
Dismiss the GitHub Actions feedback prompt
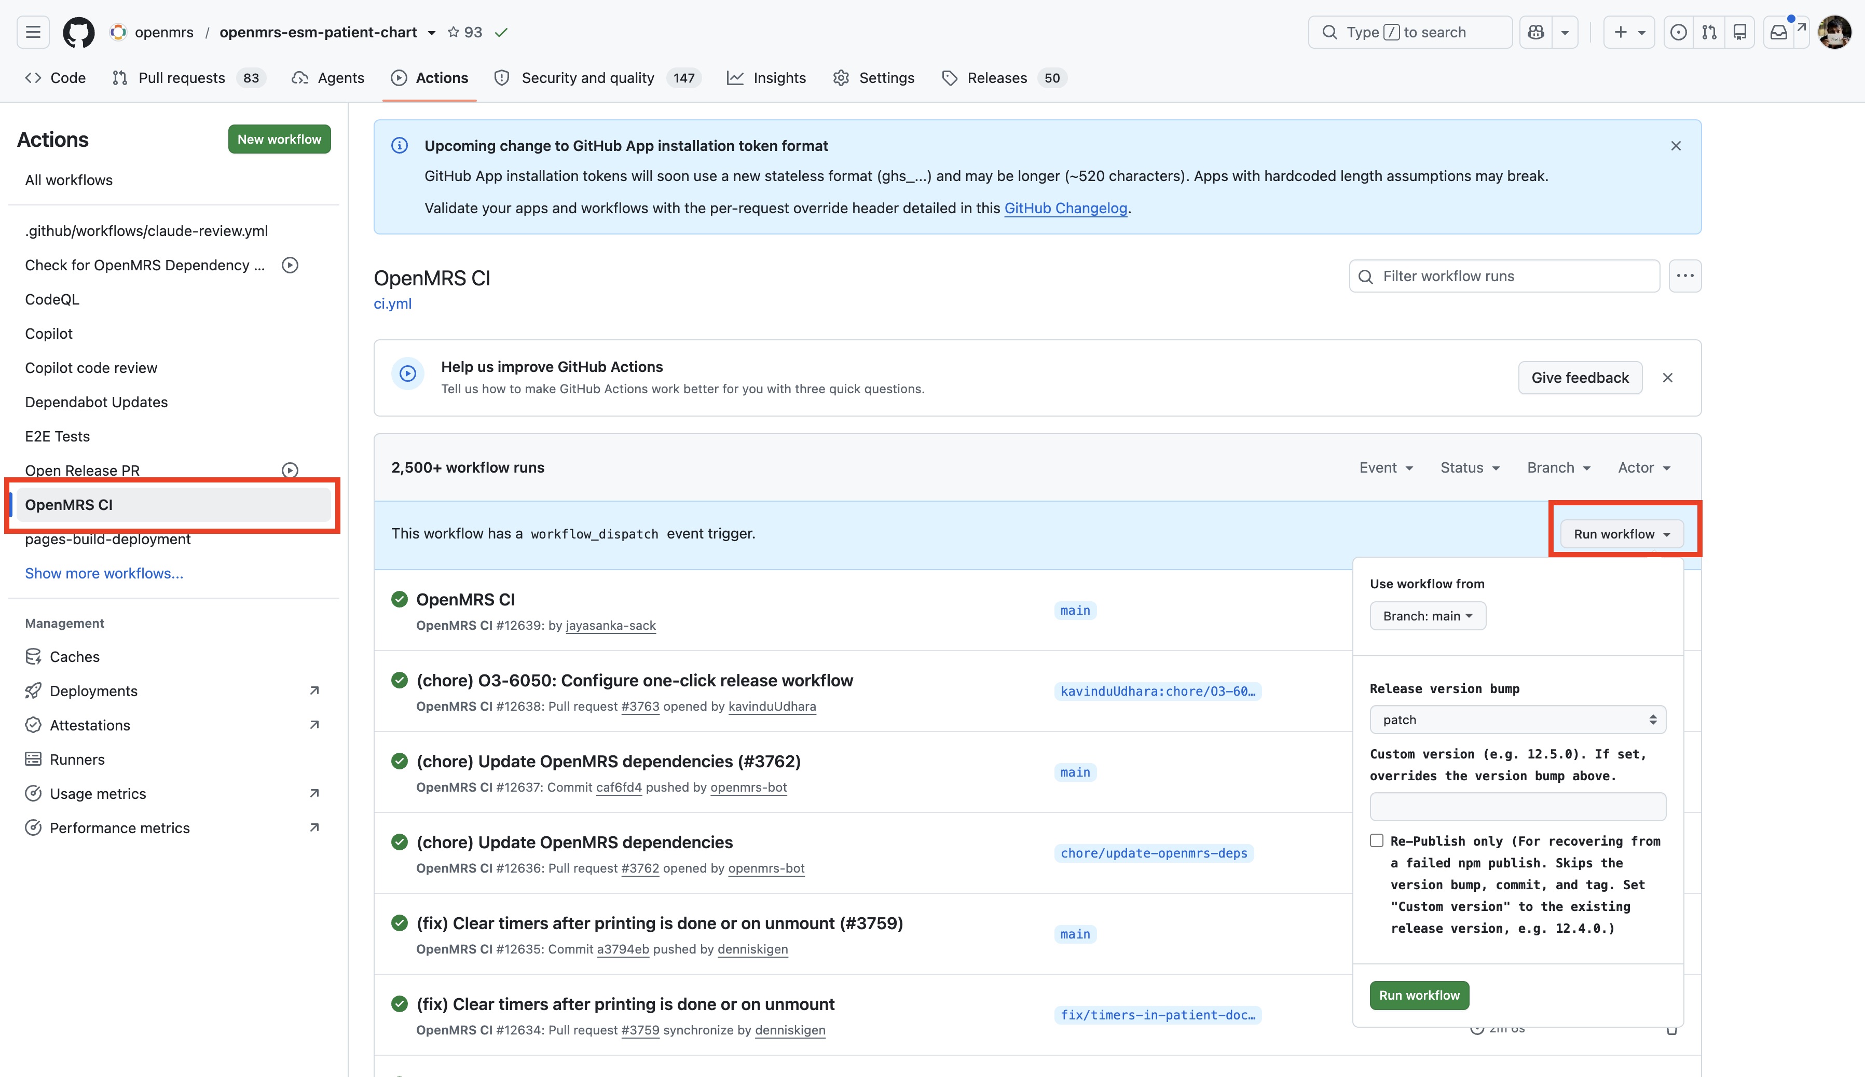pos(1667,378)
